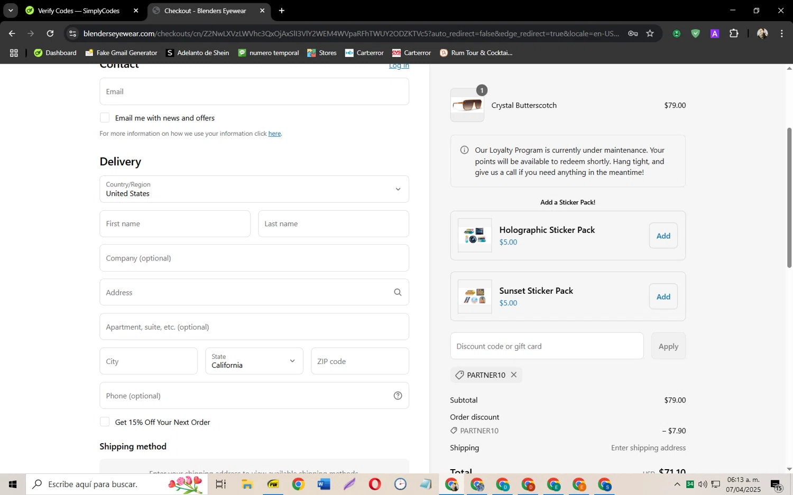Click the Last name field

click(334, 223)
